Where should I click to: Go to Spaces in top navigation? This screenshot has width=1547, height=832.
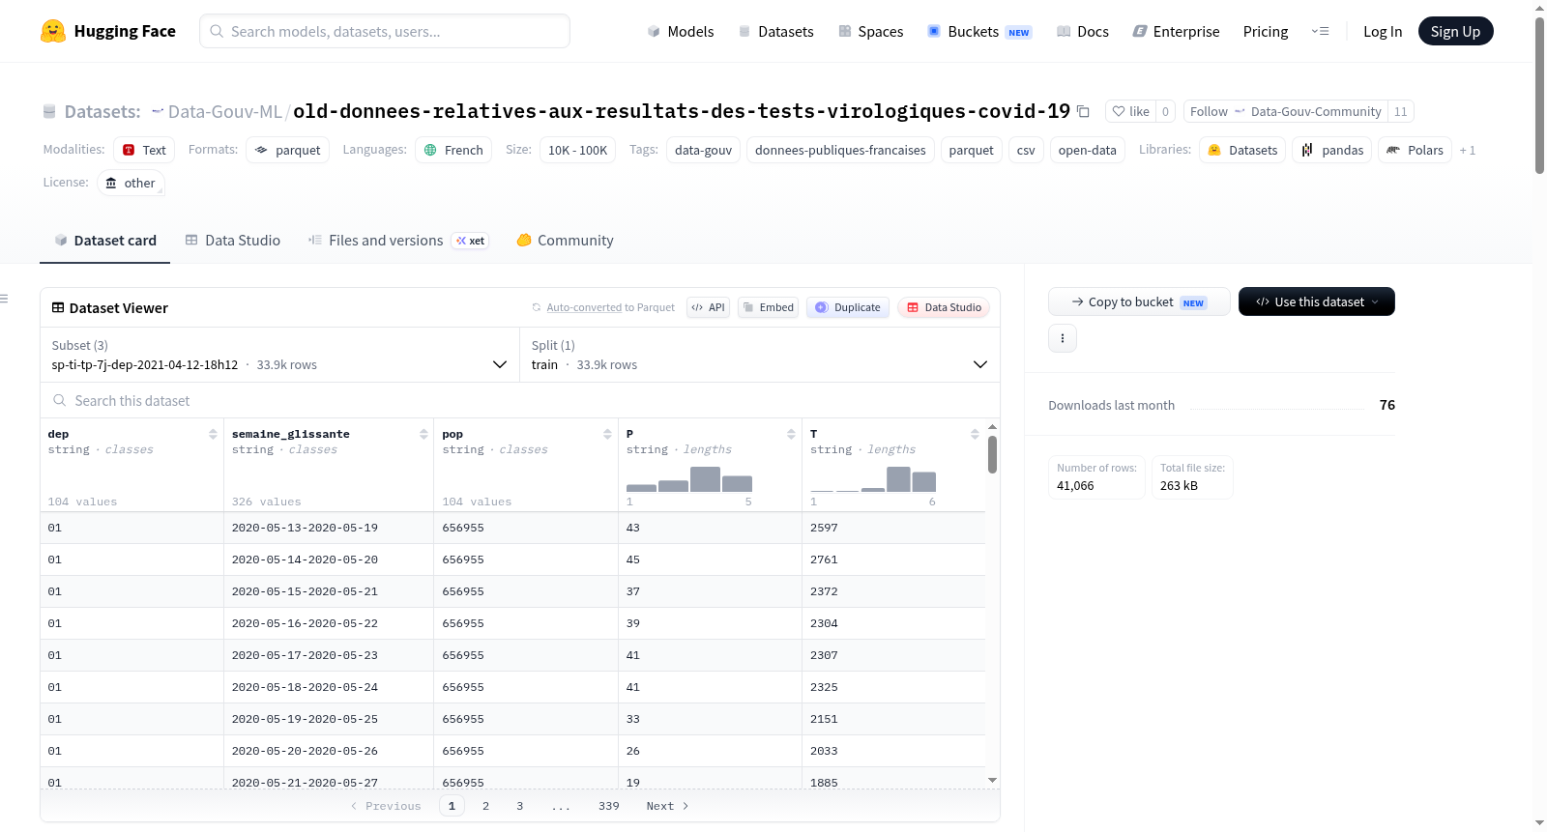tap(871, 32)
